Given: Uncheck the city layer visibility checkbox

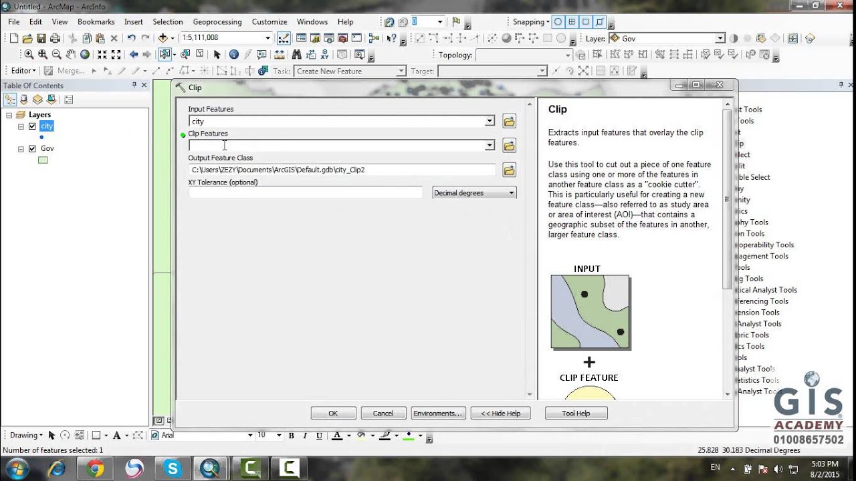Looking at the screenshot, I should [x=32, y=126].
